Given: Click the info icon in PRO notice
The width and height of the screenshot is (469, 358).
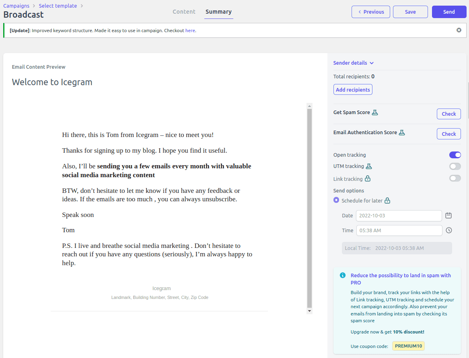Looking at the screenshot, I should 343,275.
